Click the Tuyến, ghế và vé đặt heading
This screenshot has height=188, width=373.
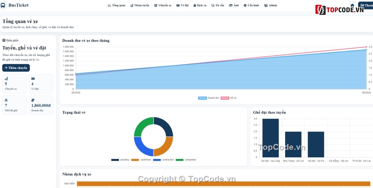click(24, 48)
